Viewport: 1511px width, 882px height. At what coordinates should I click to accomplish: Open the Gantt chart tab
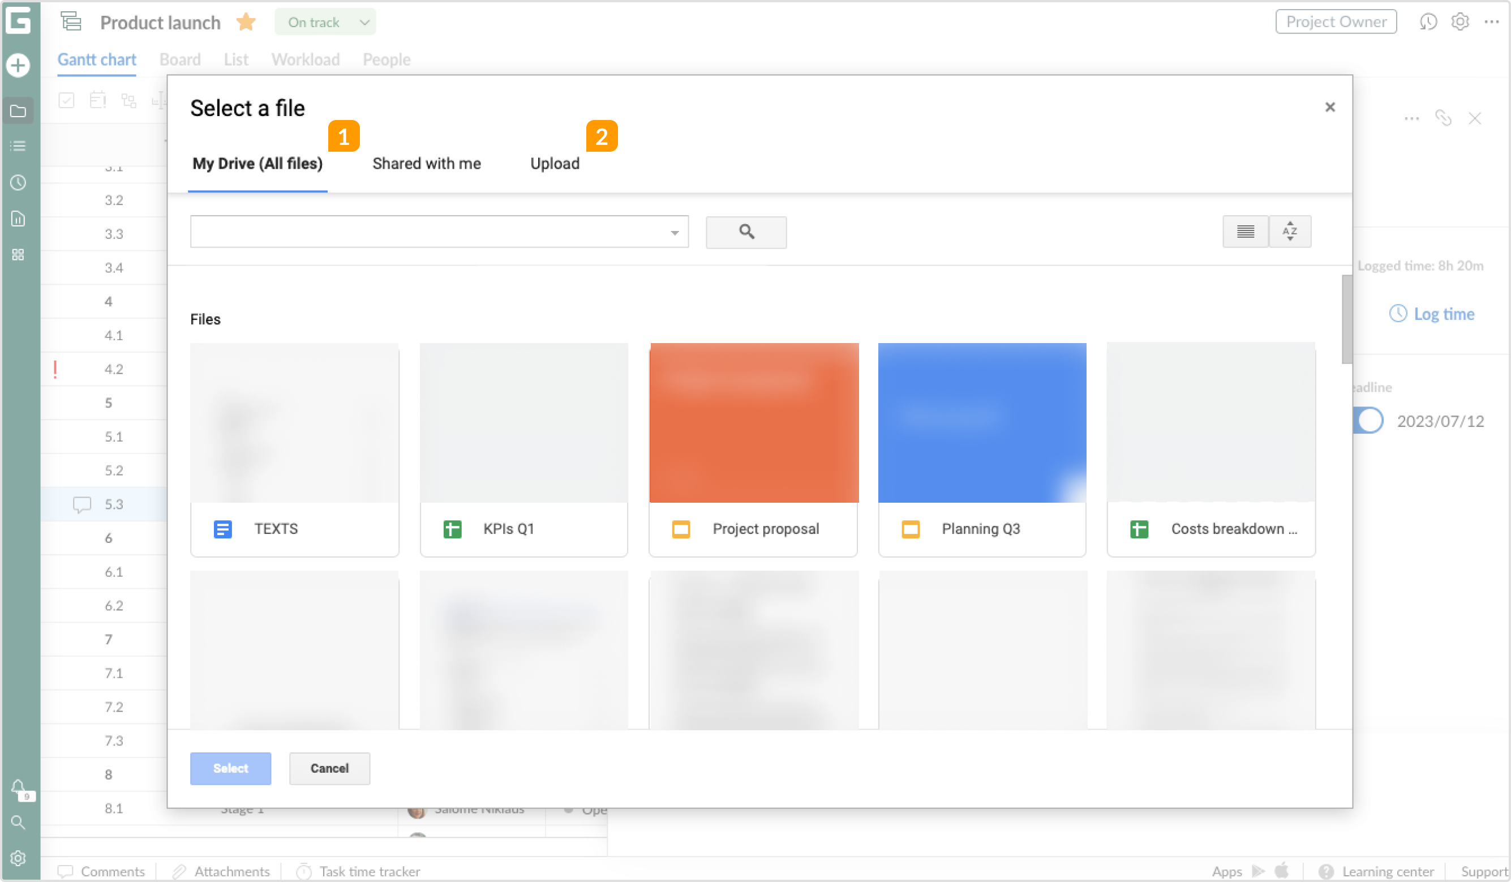[x=97, y=60]
